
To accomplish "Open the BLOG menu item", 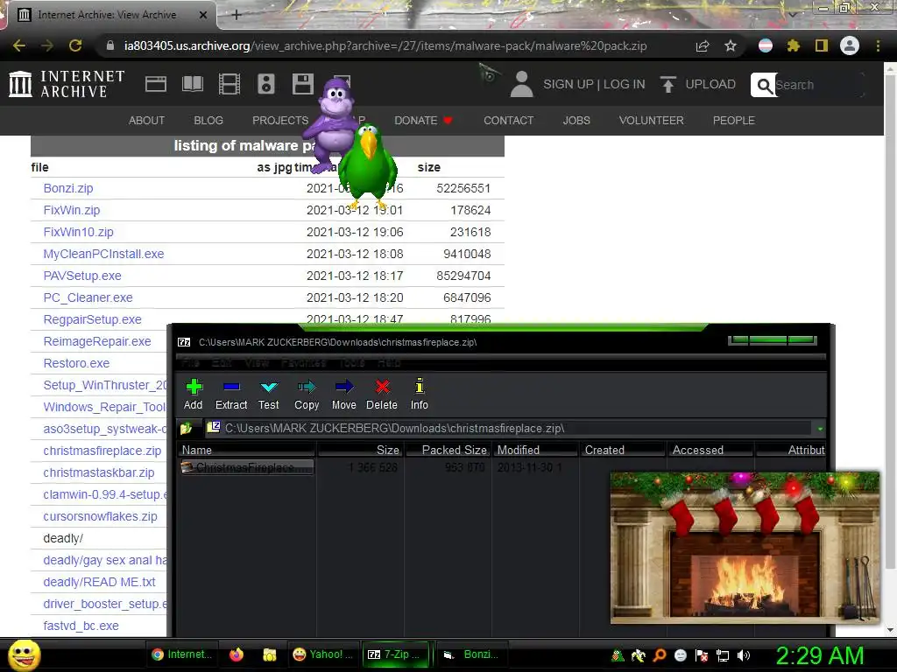I will pos(208,121).
